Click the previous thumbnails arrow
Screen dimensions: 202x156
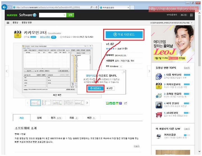[x=27, y=103]
